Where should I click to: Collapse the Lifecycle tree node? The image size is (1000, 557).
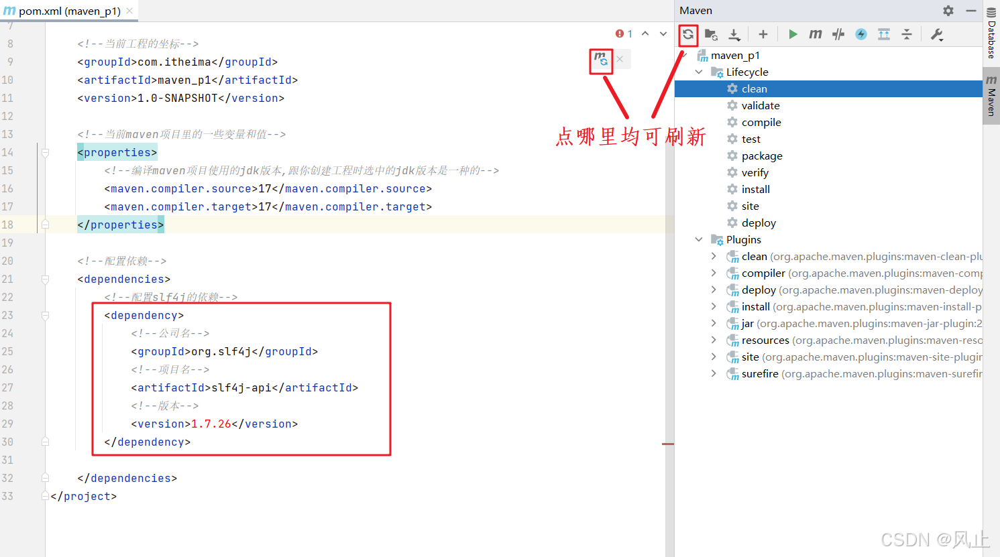click(699, 72)
